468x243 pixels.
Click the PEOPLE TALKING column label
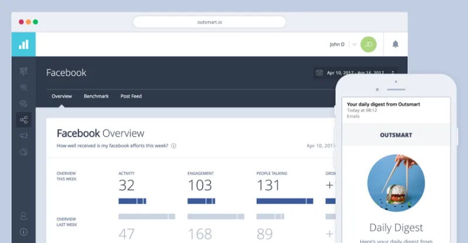(x=272, y=173)
